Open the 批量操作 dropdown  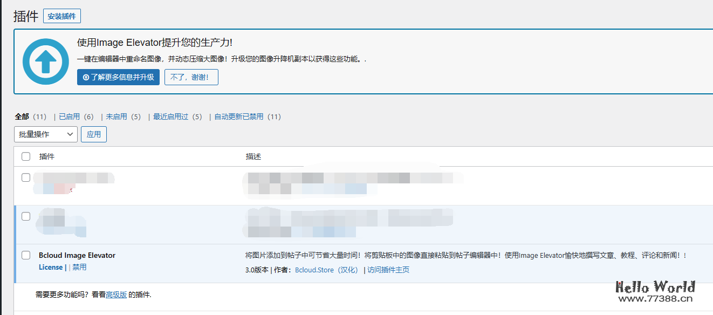point(45,134)
